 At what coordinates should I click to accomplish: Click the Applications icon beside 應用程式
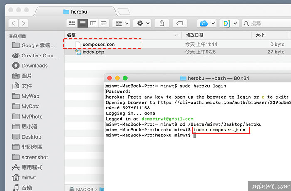point(16,167)
